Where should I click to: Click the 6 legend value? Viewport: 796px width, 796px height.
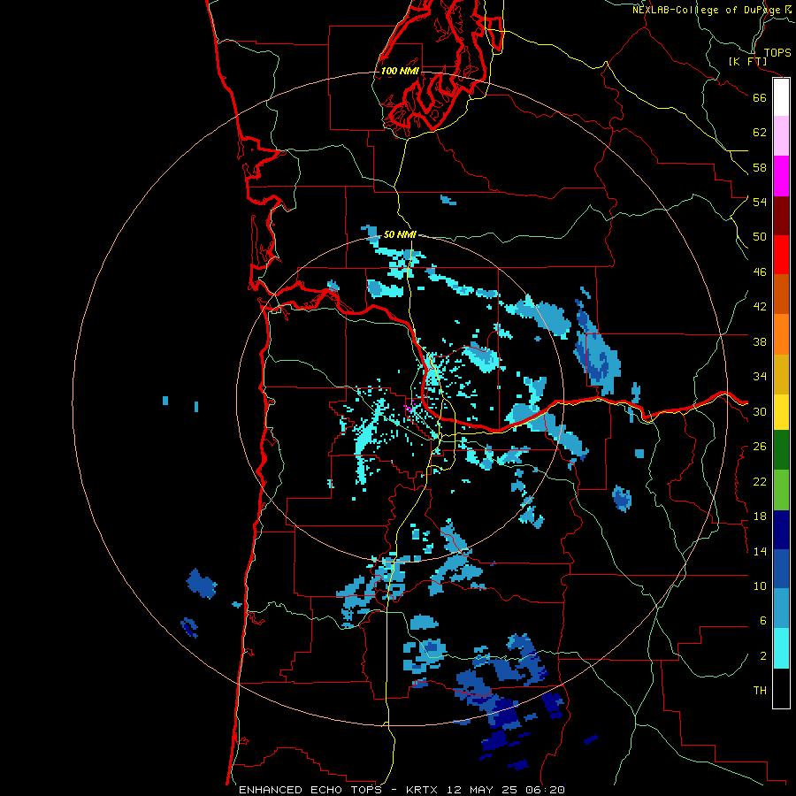tap(763, 621)
